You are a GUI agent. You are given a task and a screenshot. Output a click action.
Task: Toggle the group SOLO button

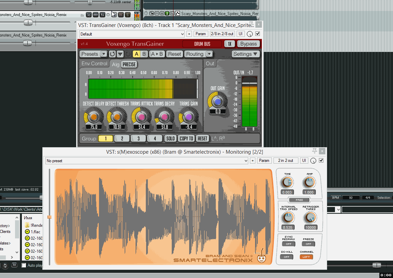click(x=170, y=138)
